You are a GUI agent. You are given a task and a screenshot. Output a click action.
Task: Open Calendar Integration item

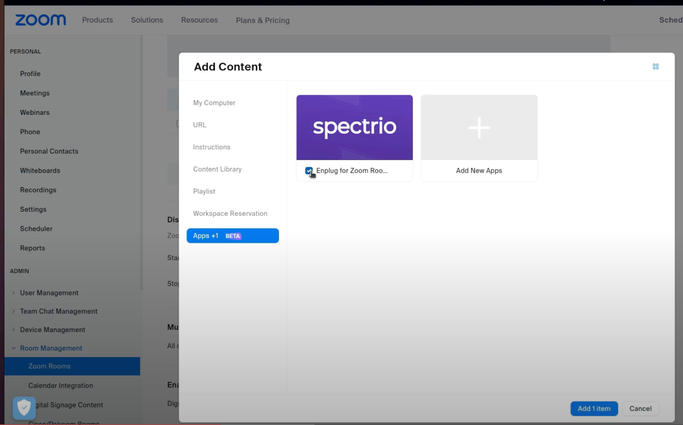pos(61,386)
